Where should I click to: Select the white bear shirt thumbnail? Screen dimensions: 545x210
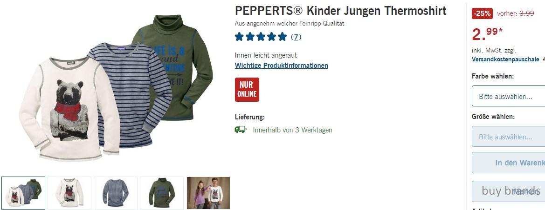(x=69, y=193)
